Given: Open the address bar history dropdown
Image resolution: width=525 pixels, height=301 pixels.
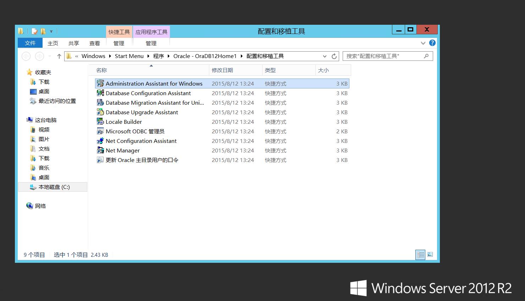Looking at the screenshot, I should coord(325,56).
